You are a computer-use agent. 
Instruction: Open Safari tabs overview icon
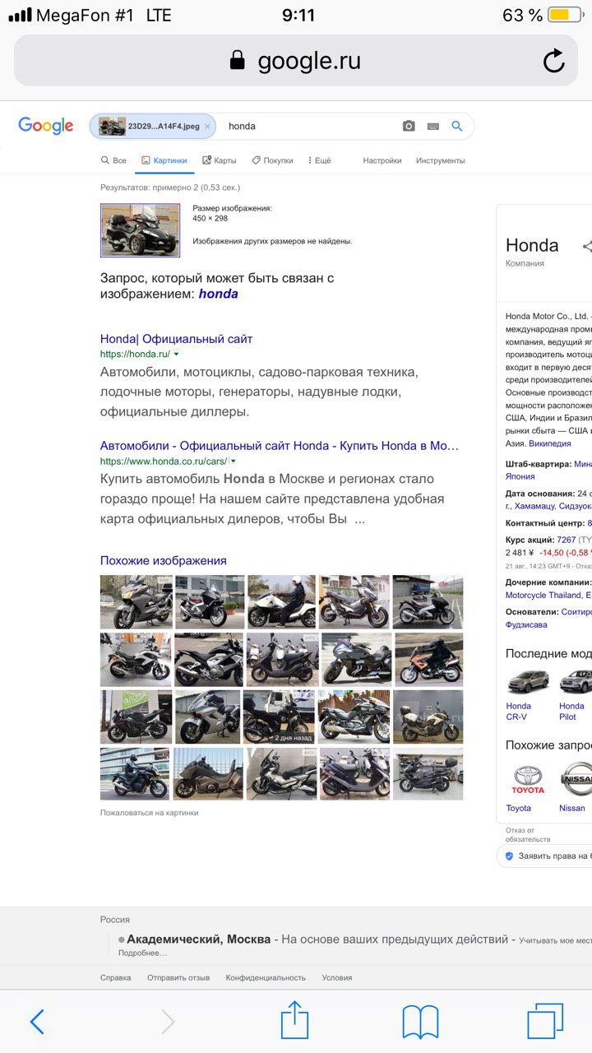(545, 1022)
